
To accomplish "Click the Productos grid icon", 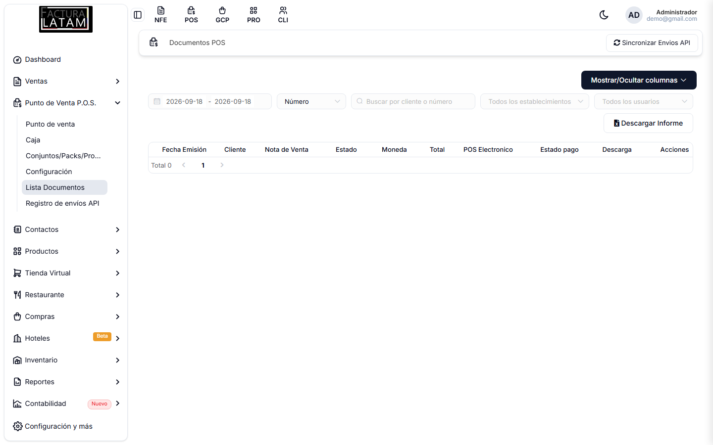I will [17, 251].
